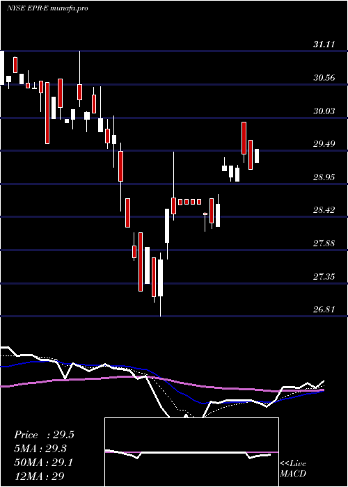The height and width of the screenshot is (487, 348).
Task: Select the 26.81 price level label
Action: pyautogui.click(x=324, y=310)
